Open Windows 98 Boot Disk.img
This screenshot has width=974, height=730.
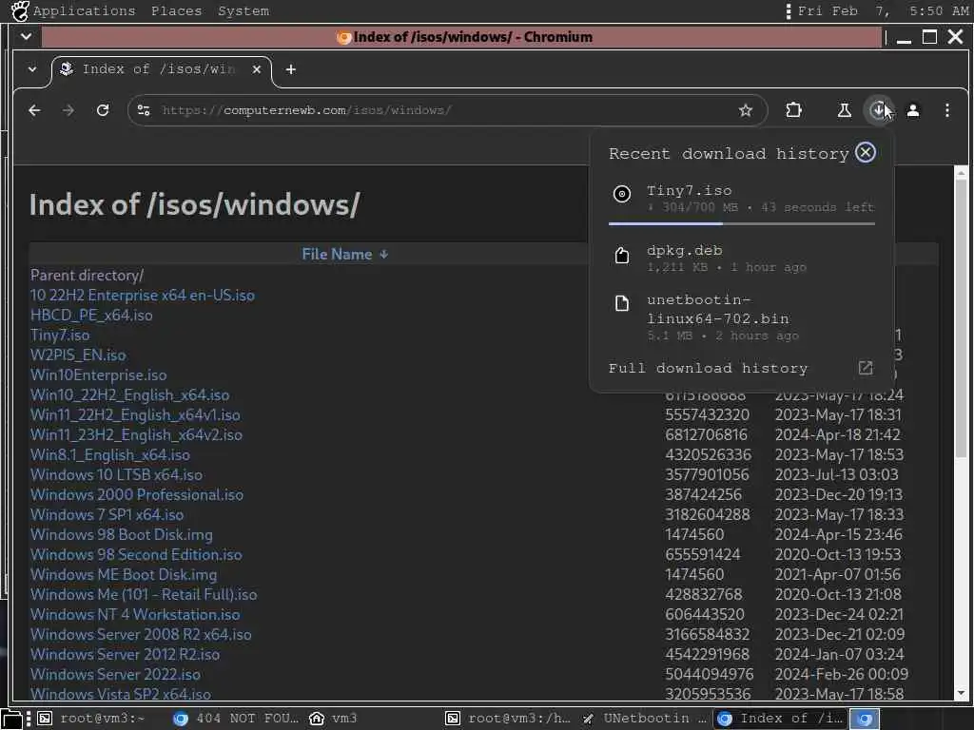pos(121,534)
